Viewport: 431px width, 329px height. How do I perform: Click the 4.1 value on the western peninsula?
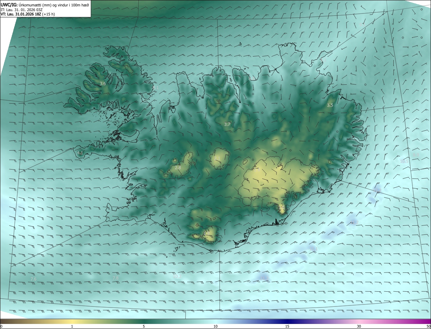click(x=80, y=153)
